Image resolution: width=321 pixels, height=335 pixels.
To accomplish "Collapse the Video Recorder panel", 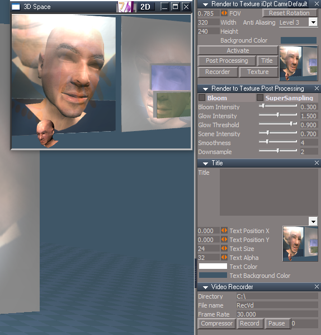I will point(205,287).
